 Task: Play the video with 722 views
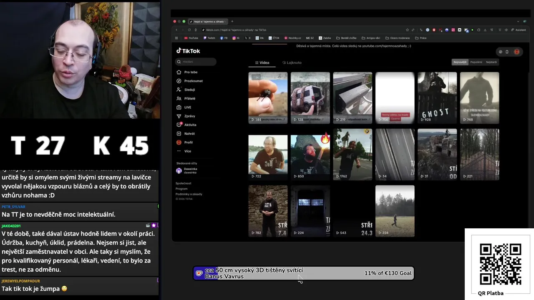point(268,155)
